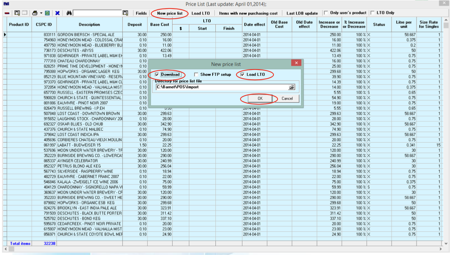
Task: Click vertical scrollbar down arrow
Action: point(446,243)
